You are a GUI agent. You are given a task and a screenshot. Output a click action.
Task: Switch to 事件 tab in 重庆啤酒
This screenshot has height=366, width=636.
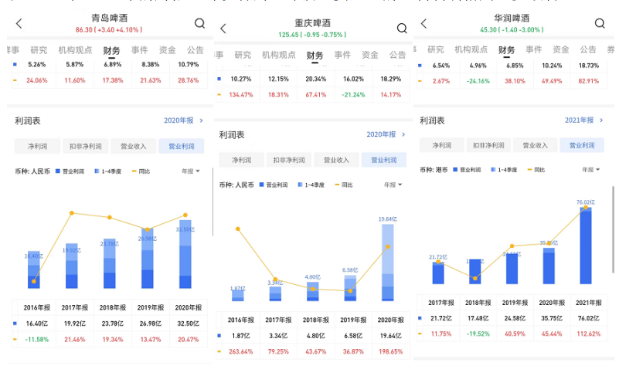[342, 55]
